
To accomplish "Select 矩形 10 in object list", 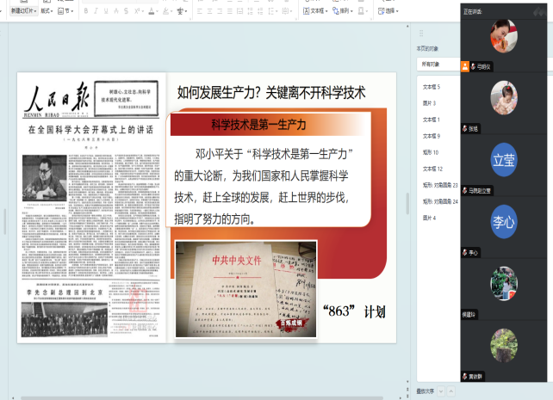I will (431, 152).
